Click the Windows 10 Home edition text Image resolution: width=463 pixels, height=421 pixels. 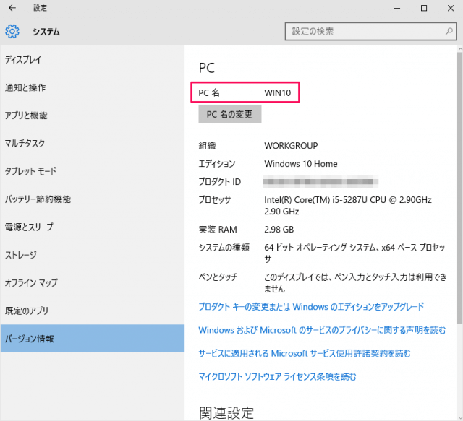tap(301, 164)
